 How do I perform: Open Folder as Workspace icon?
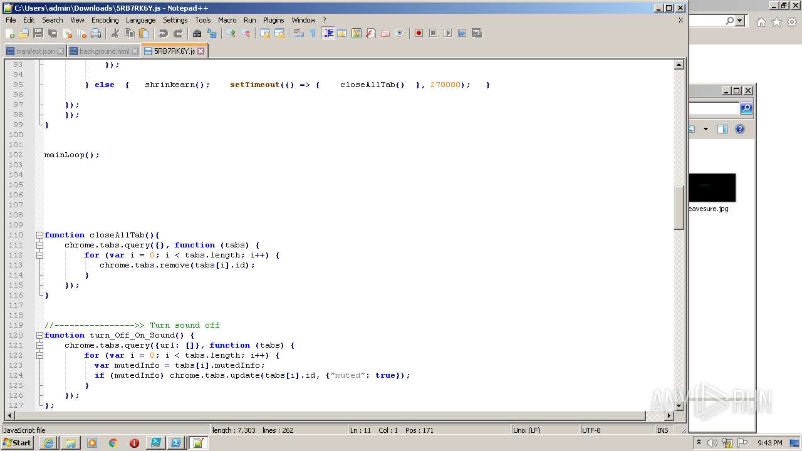click(385, 33)
